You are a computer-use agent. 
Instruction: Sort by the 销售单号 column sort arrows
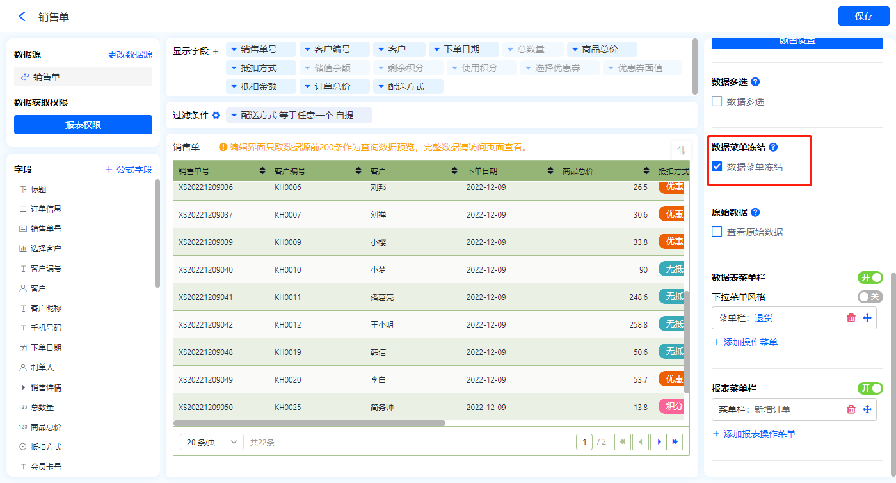(x=262, y=171)
